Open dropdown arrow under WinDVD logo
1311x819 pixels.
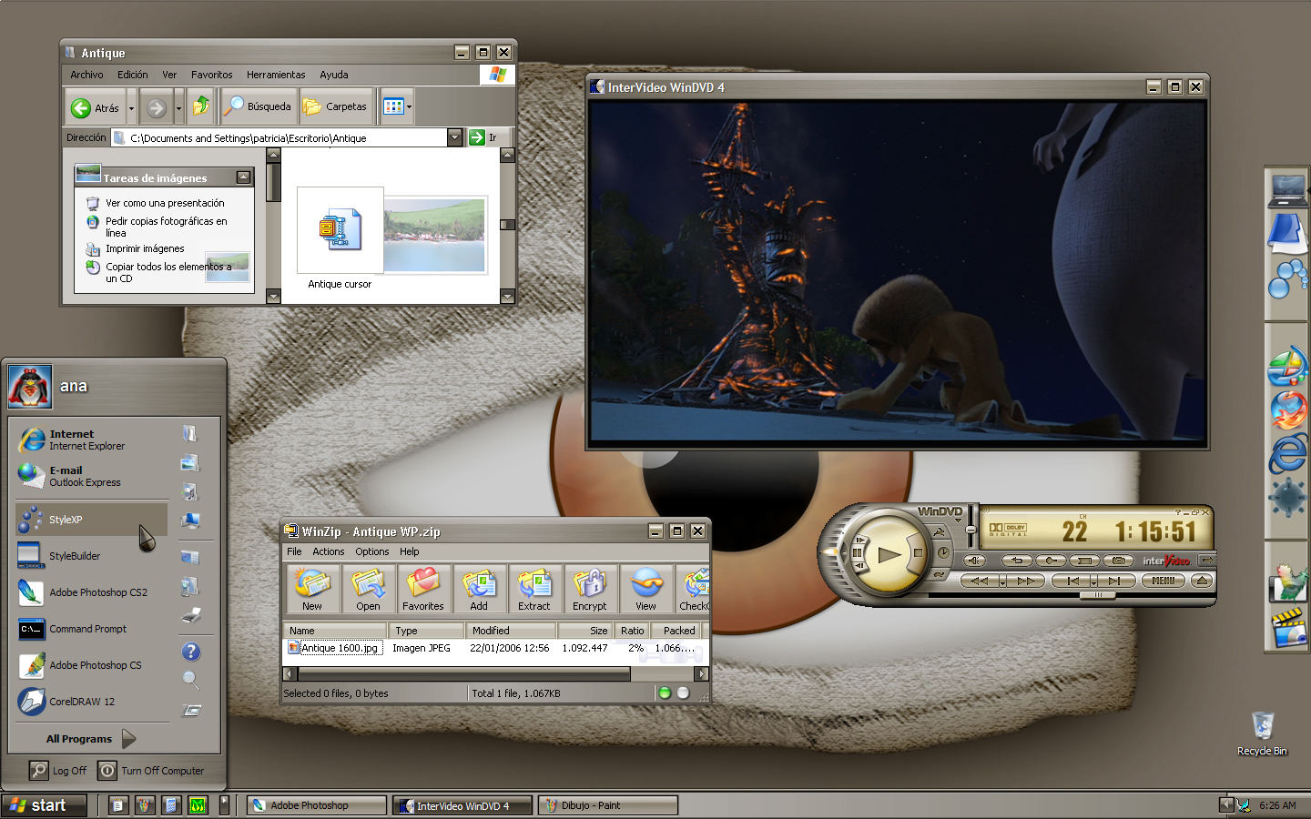point(958,521)
